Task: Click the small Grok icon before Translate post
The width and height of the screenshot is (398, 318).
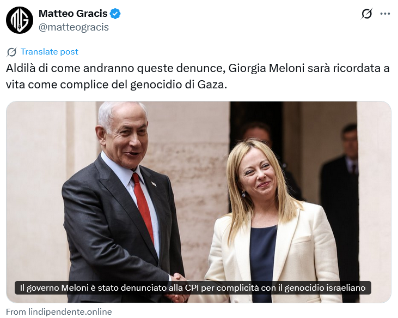Action: click(x=11, y=52)
